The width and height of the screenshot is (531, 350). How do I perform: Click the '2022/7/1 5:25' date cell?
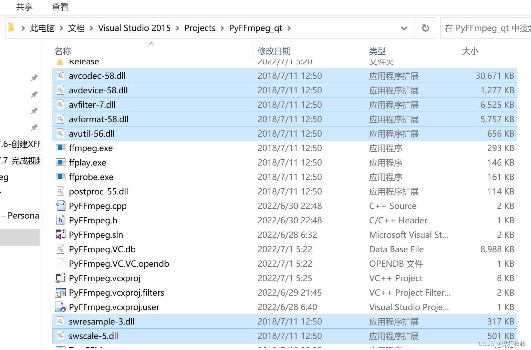coord(285,278)
